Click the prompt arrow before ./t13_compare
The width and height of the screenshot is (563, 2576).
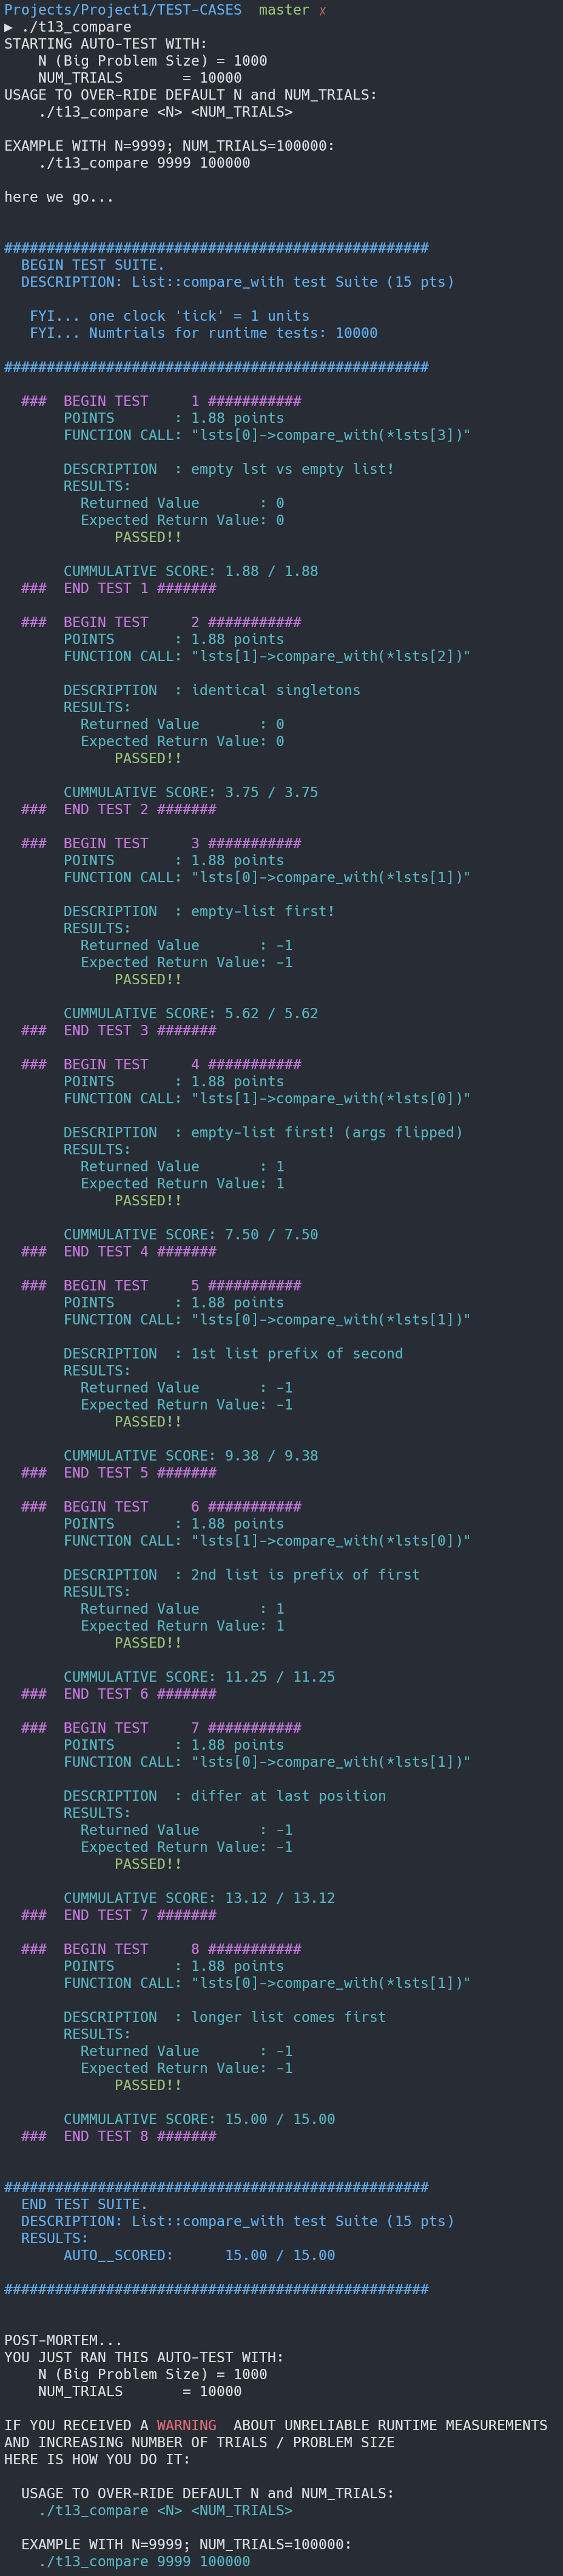[9, 27]
